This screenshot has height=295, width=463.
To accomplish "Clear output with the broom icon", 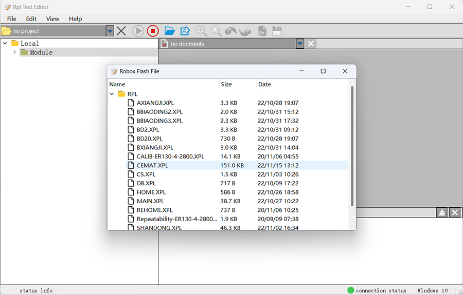I will click(x=441, y=212).
